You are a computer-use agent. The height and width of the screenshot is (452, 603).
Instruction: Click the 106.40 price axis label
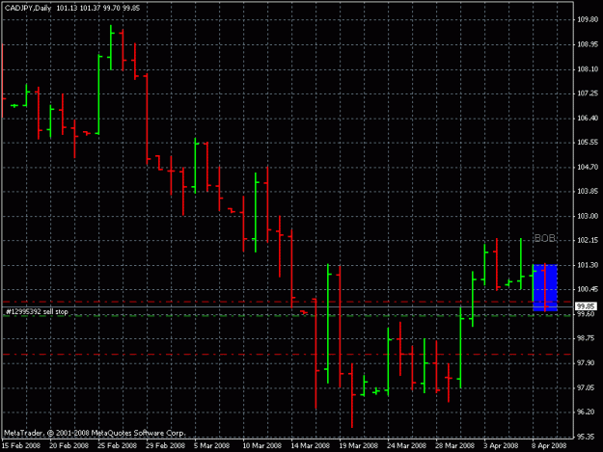(x=588, y=118)
